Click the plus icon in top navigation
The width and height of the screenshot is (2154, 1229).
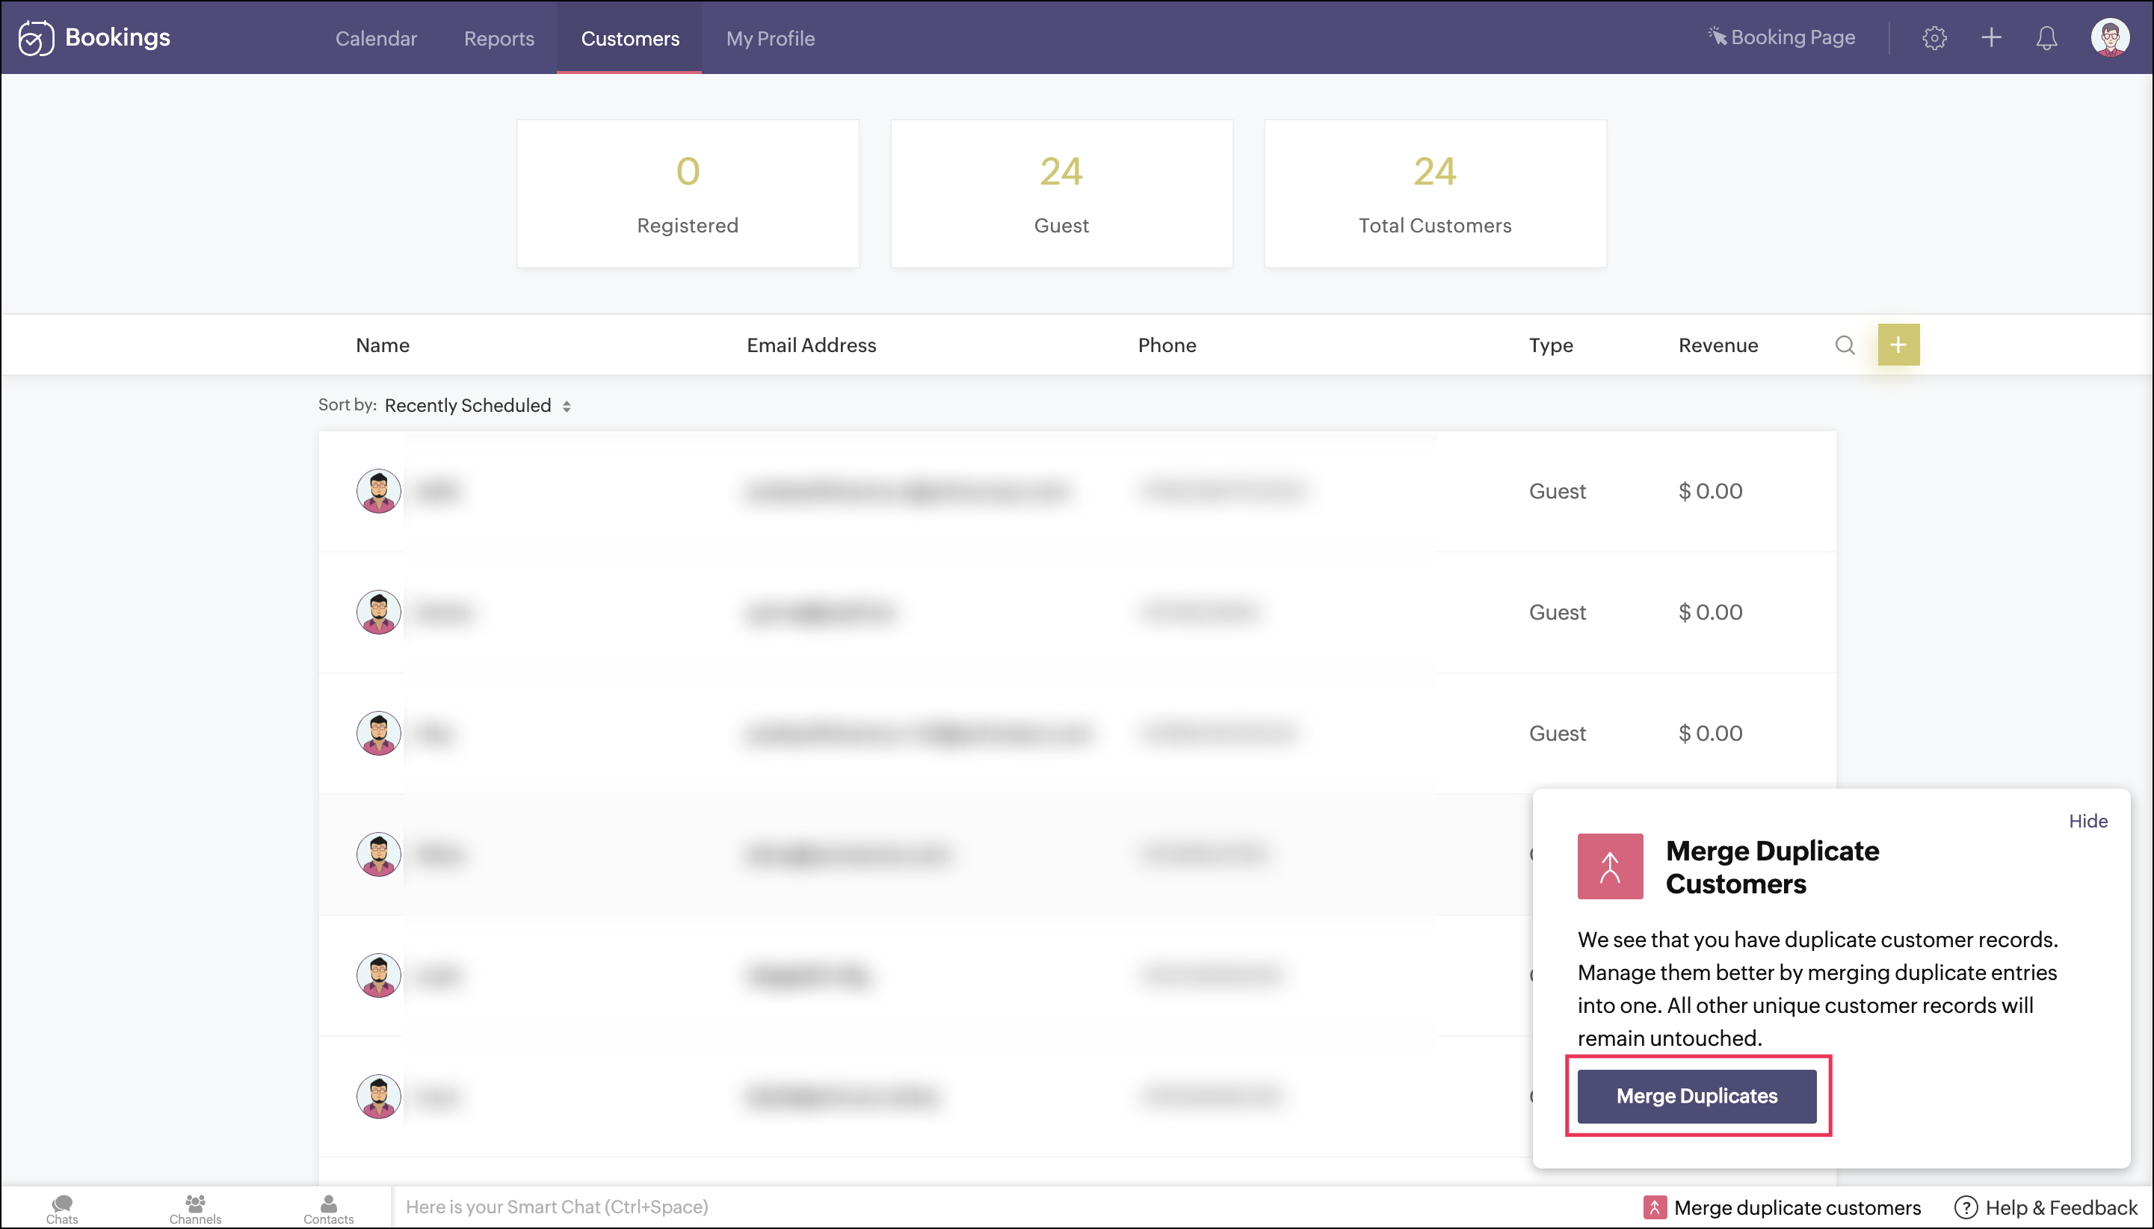pyautogui.click(x=1991, y=38)
